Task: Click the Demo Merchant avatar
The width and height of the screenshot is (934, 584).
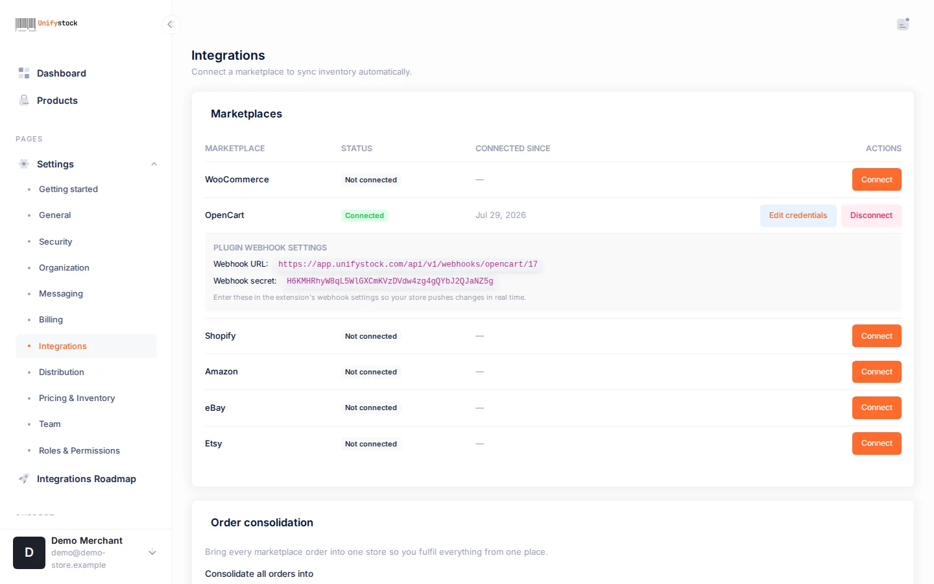Action: pyautogui.click(x=29, y=553)
